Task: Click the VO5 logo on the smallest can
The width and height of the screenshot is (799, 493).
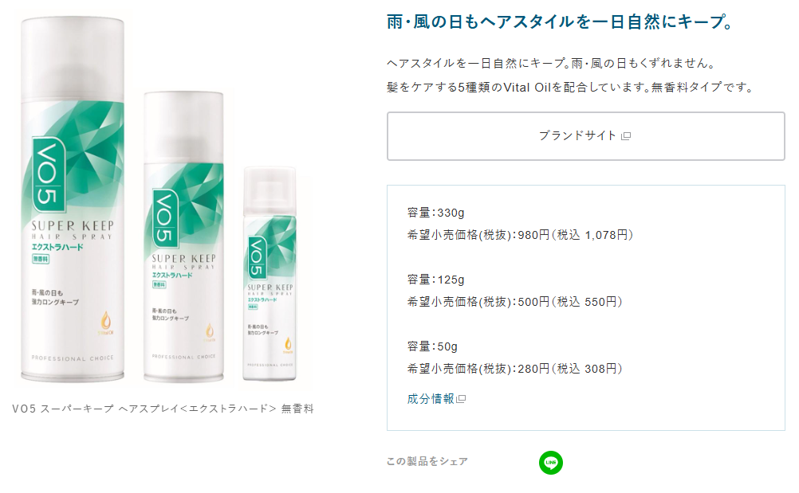Action: pos(257,258)
